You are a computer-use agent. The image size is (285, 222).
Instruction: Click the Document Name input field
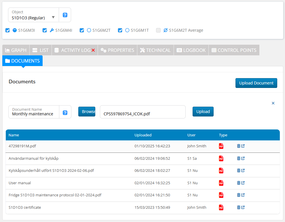click(x=34, y=114)
